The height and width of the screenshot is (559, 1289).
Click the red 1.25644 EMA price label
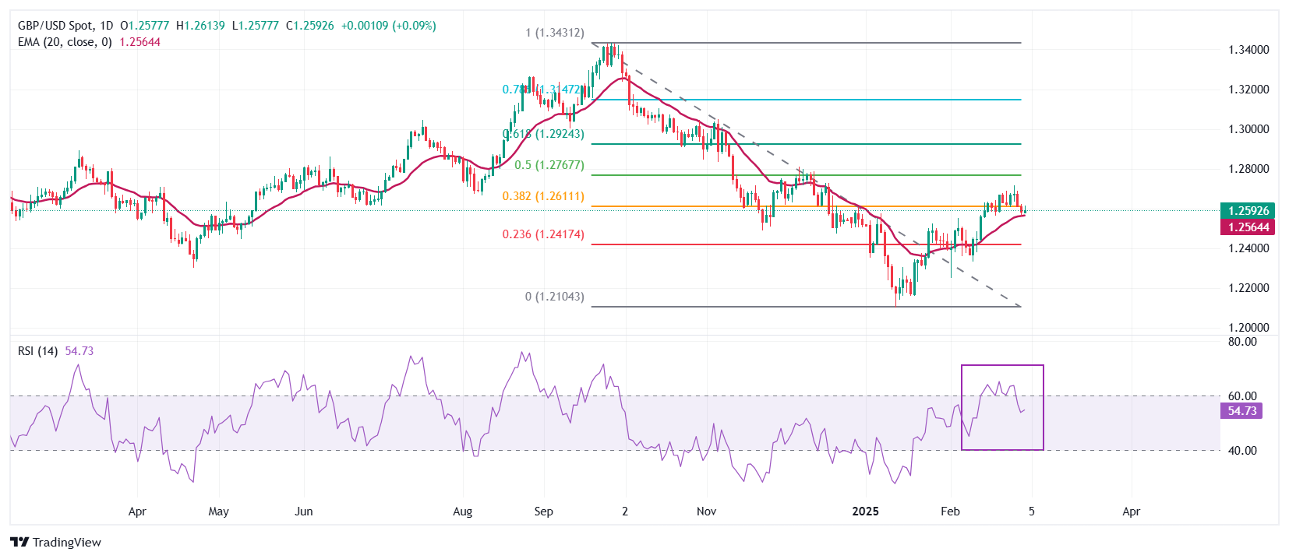coord(1248,227)
